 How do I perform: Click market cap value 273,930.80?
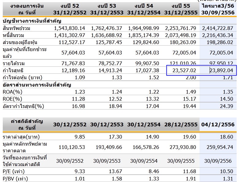[183, 147]
